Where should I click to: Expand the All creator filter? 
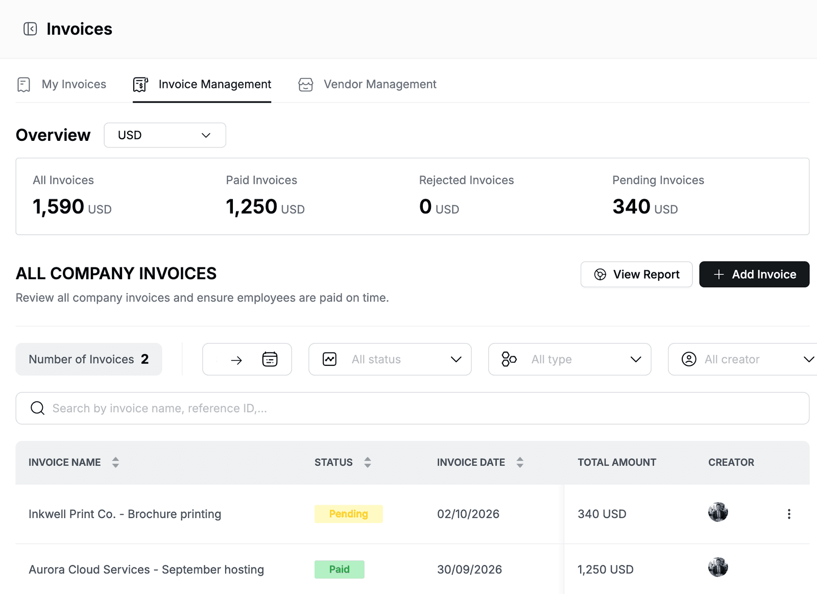tap(743, 359)
